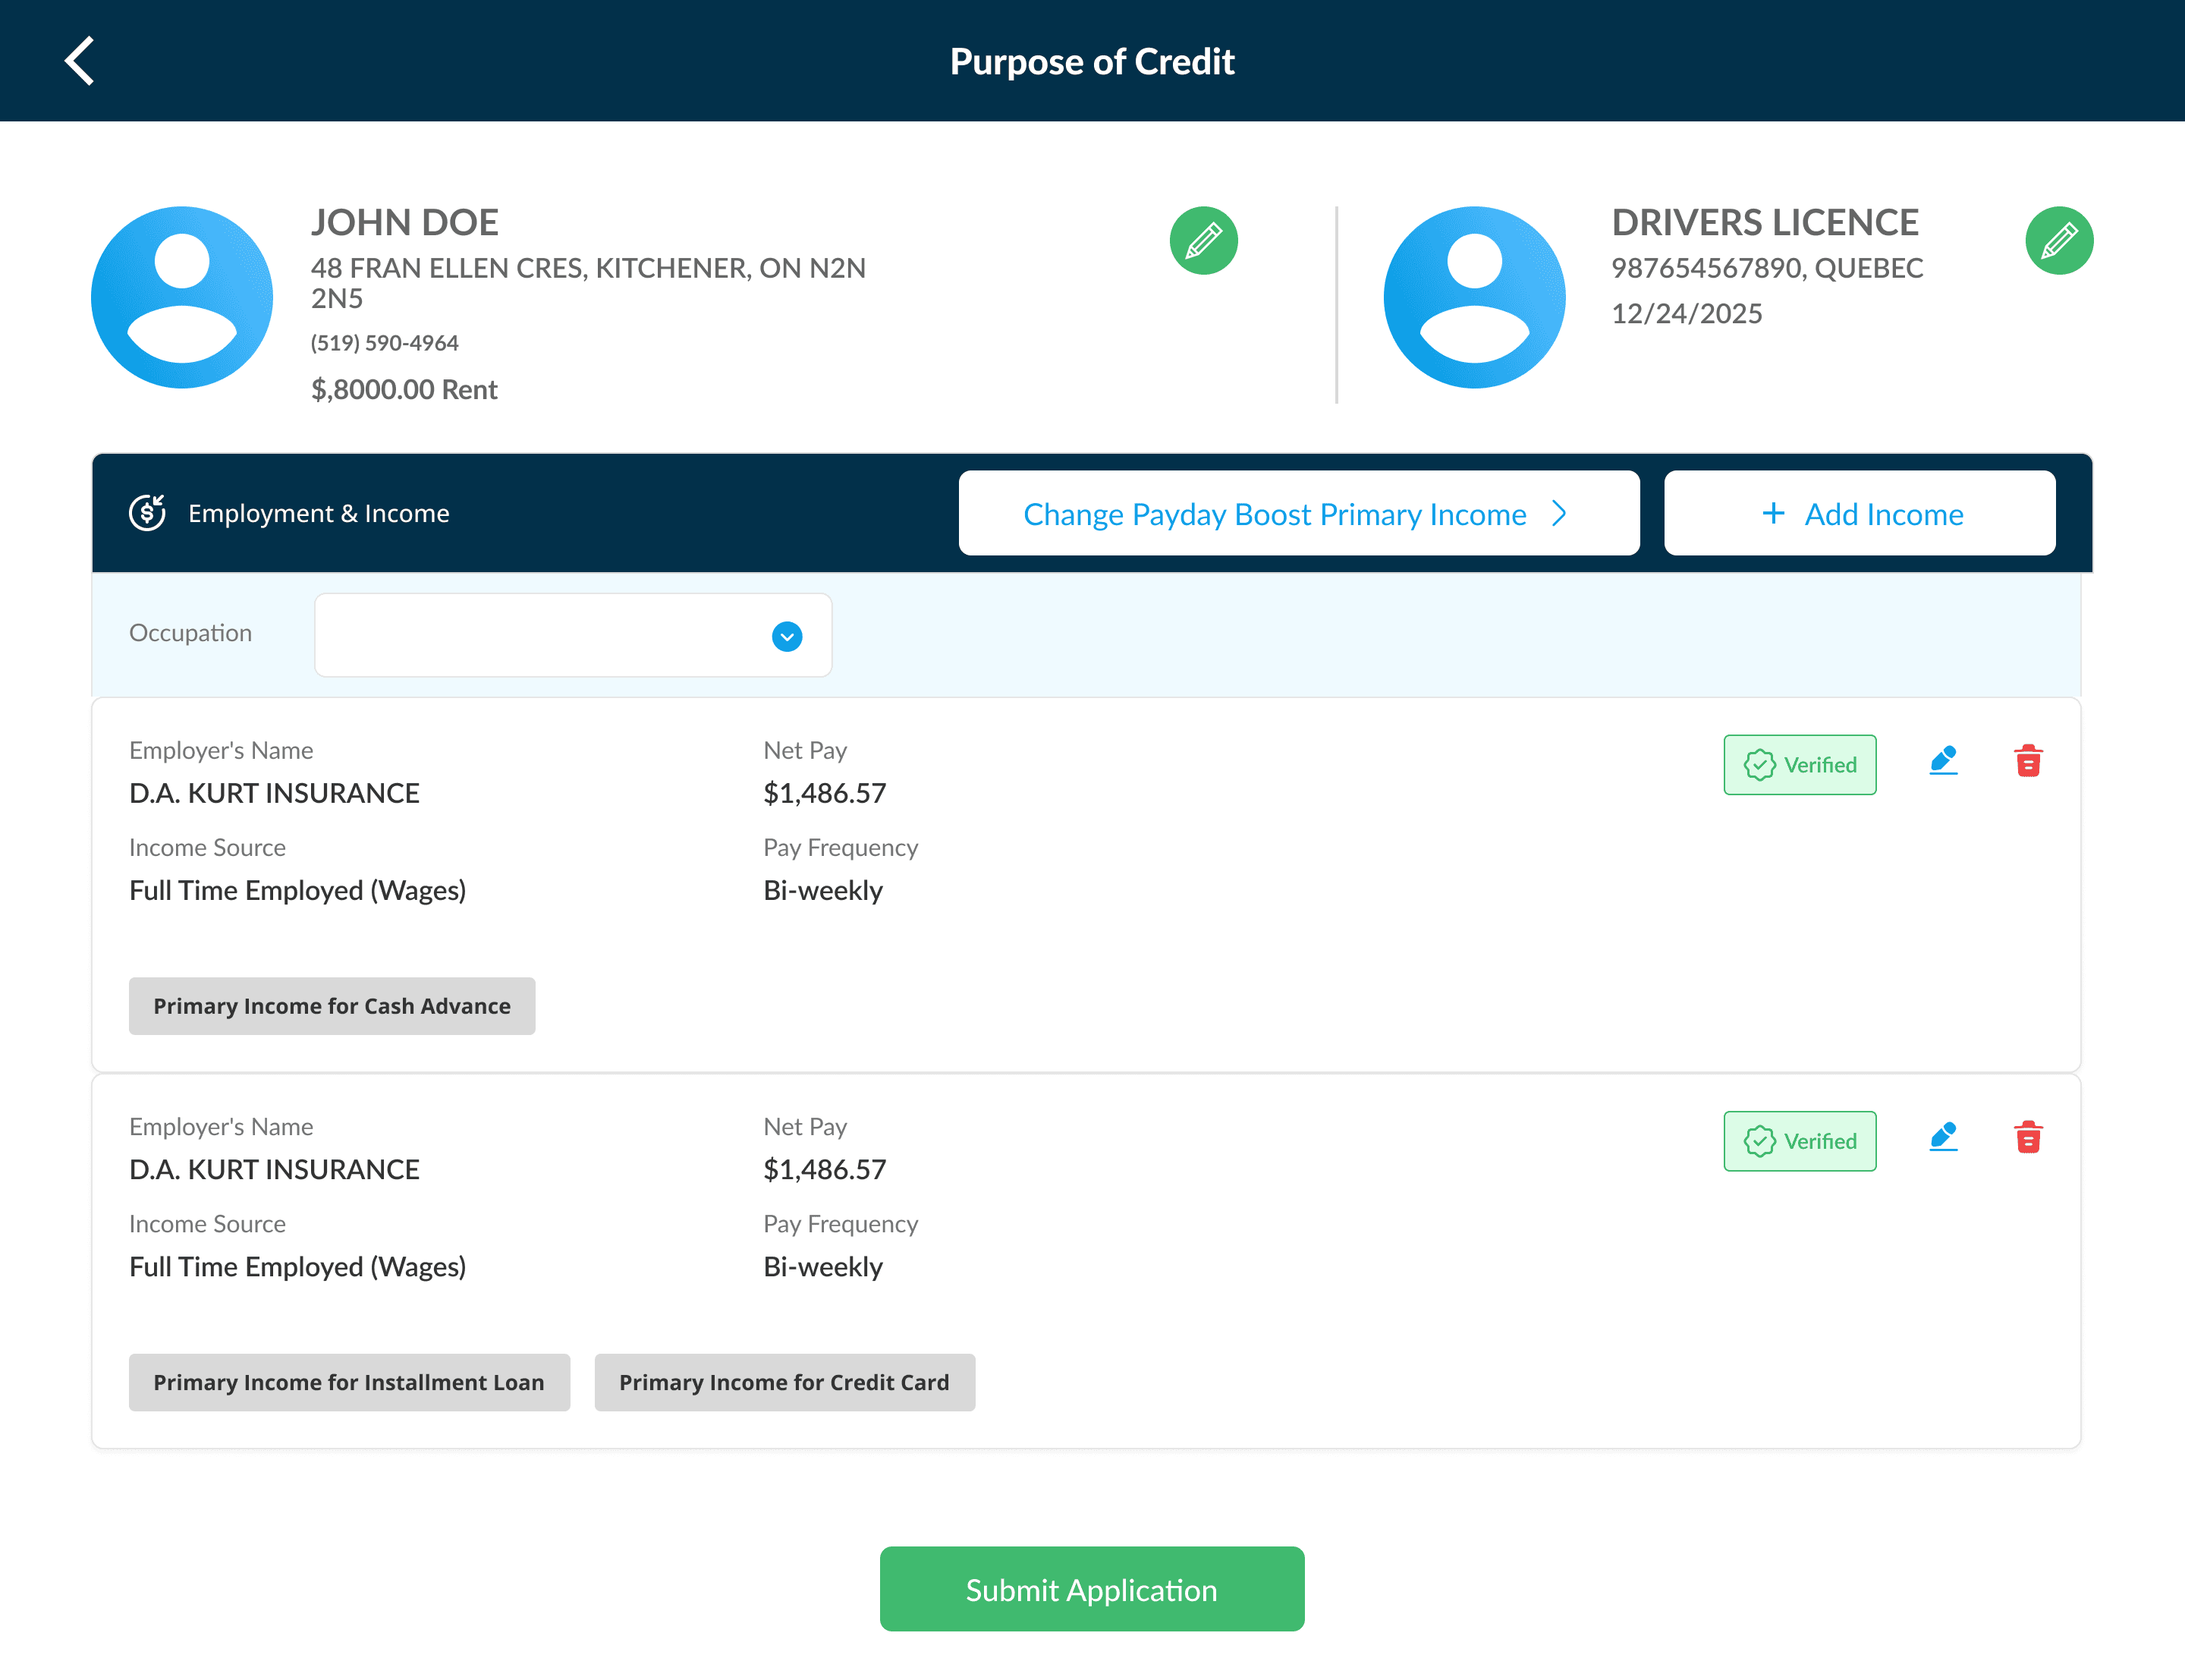The width and height of the screenshot is (2185, 1680).
Task: Click John Doe profile avatar
Action: (x=182, y=297)
